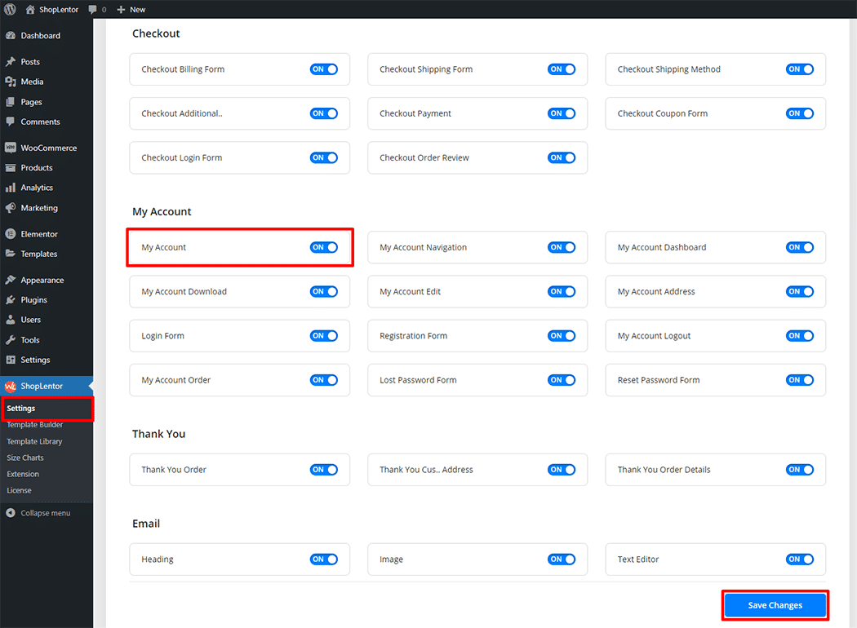
Task: Click the Analytics bar chart icon
Action: 11,188
